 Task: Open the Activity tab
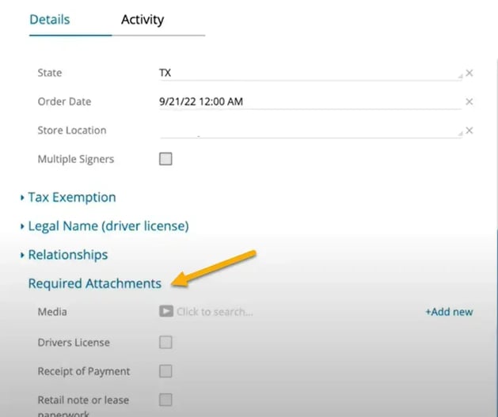[143, 20]
